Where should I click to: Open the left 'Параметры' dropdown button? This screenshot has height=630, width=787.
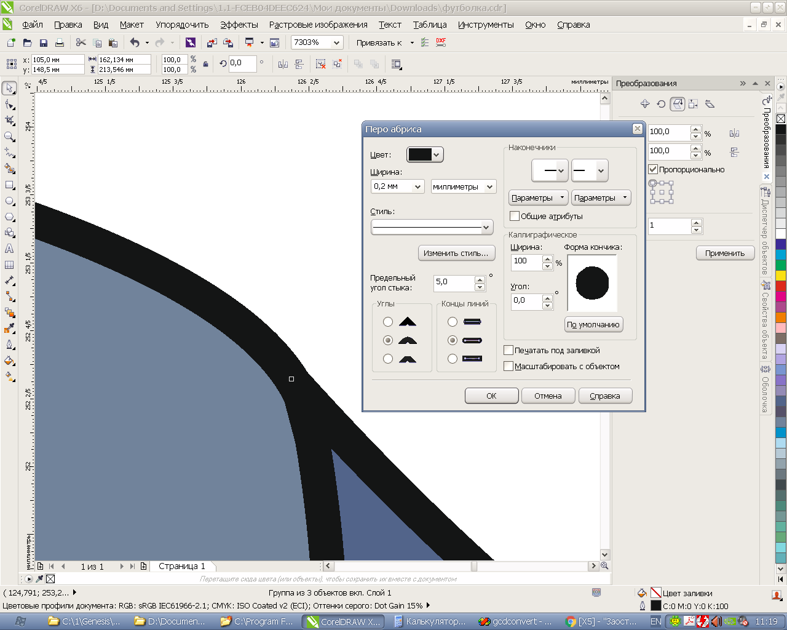[x=539, y=197]
